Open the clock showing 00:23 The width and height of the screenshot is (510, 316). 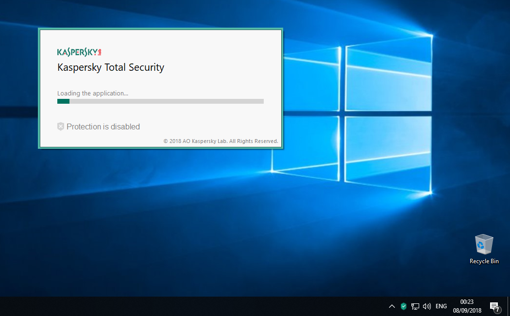click(467, 306)
